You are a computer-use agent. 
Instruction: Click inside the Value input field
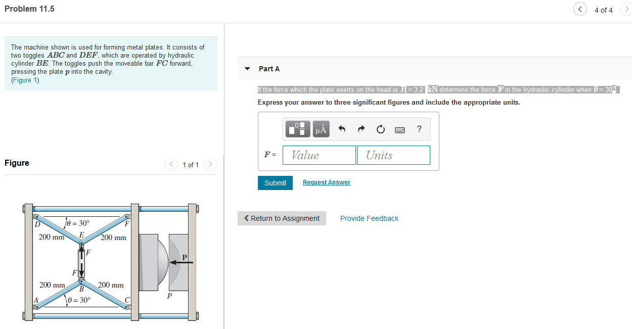tap(319, 155)
